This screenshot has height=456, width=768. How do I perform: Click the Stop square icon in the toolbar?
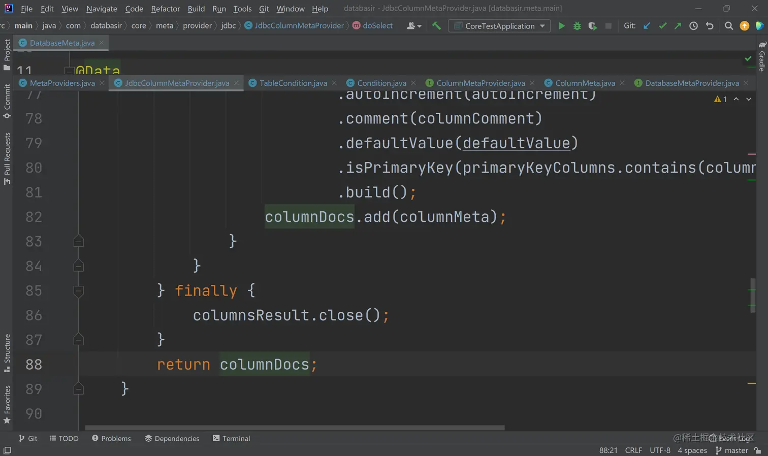point(608,26)
